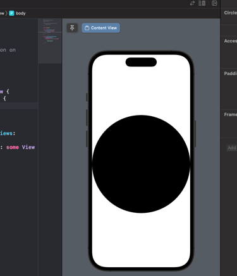
Task: Add editor on right split icon
Action: pos(214,3)
